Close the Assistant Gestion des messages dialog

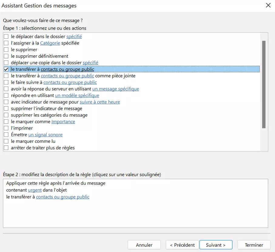[268, 5]
